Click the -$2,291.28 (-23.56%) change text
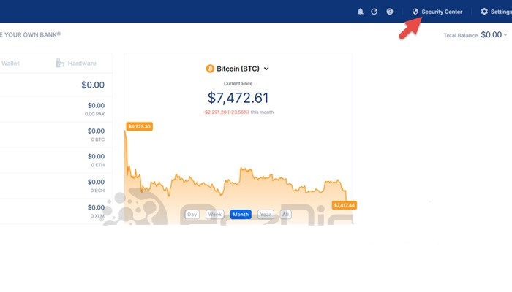The image size is (512, 292). tap(226, 112)
